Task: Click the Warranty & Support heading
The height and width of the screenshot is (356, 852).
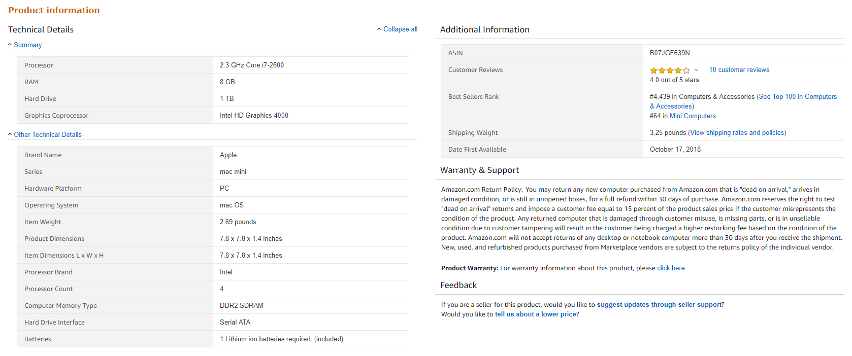Action: coord(479,170)
